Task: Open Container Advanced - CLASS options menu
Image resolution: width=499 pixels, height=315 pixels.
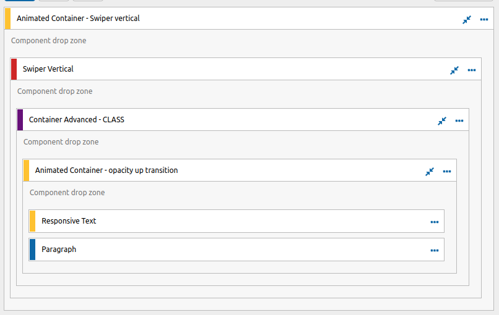Action: click(x=459, y=120)
